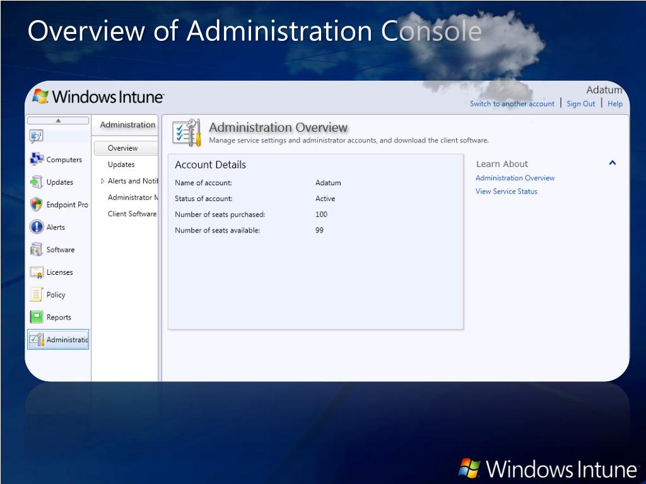The image size is (646, 484).
Task: Click the Name of account label
Action: [203, 183]
